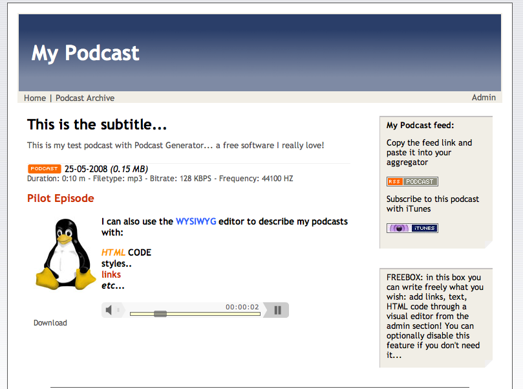The height and width of the screenshot is (389, 523).
Task: Open the Admin link
Action: pos(484,97)
